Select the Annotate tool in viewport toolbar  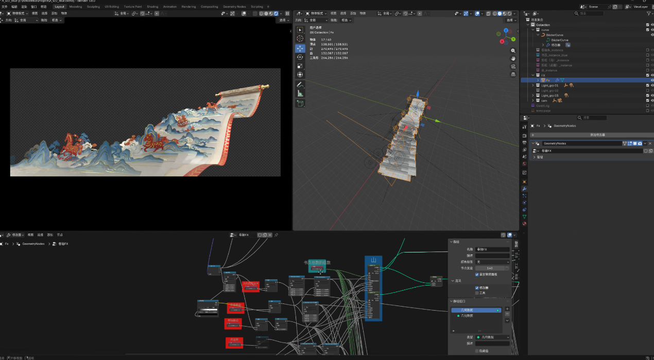pyautogui.click(x=300, y=84)
